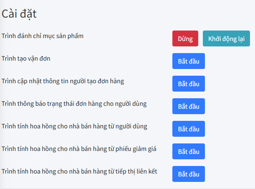The width and height of the screenshot is (255, 189).
Task: Click the Trình cập nhật thông tin người tạo đơn hàng text
Action: pos(63,81)
